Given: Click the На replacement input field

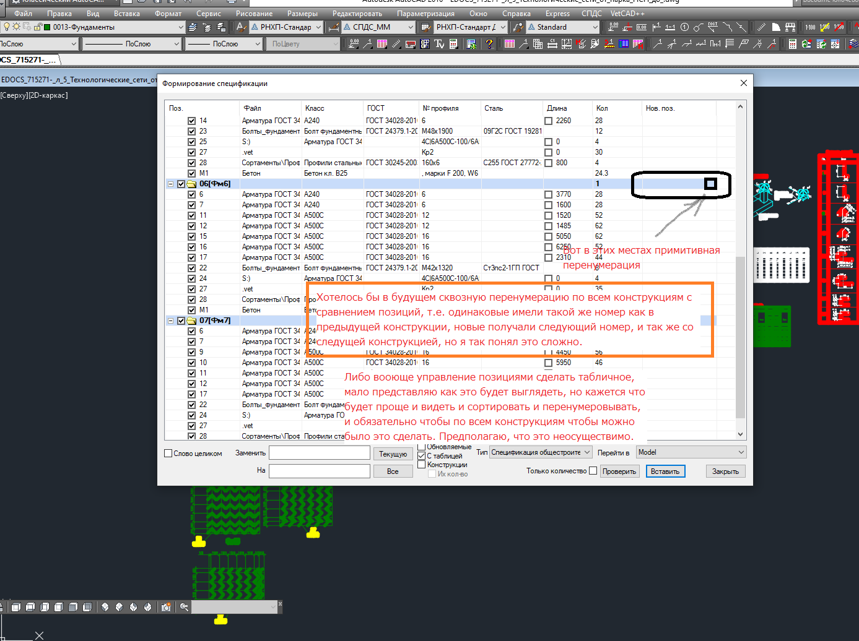Looking at the screenshot, I should 320,471.
